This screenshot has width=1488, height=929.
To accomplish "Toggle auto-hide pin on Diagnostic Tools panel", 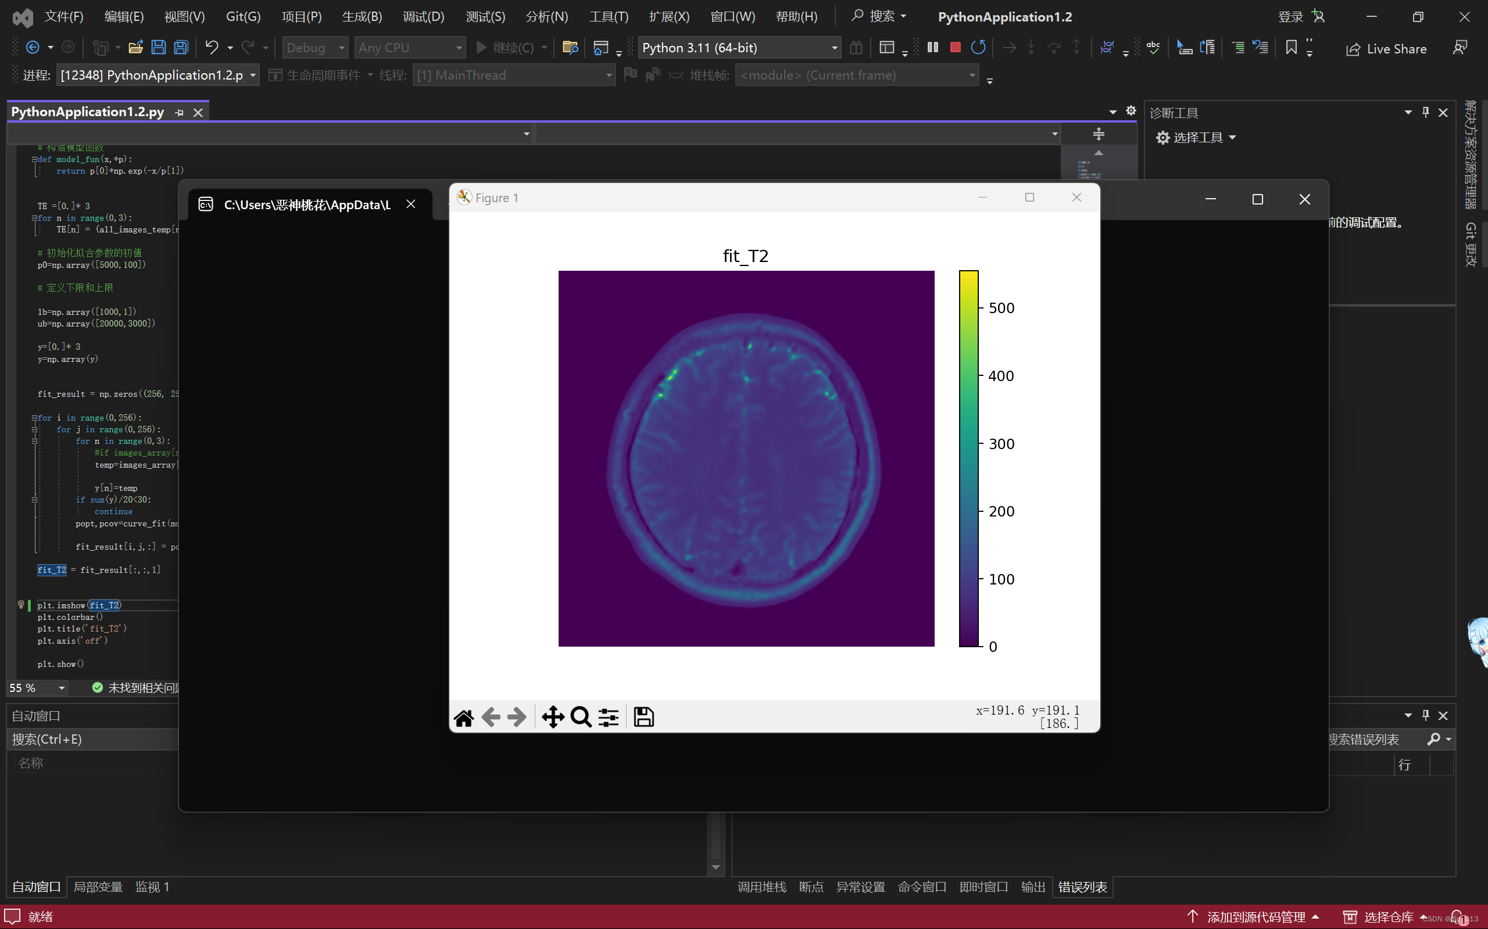I will coord(1425,113).
